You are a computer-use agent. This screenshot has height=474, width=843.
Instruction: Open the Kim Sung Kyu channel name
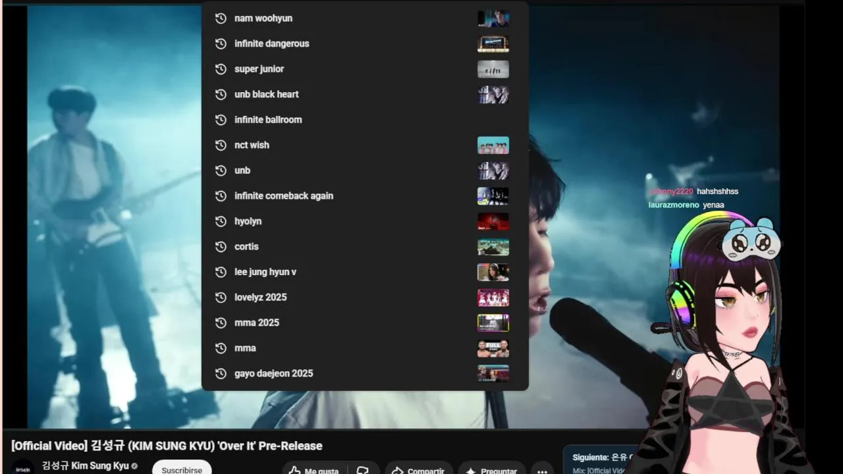coord(86,465)
